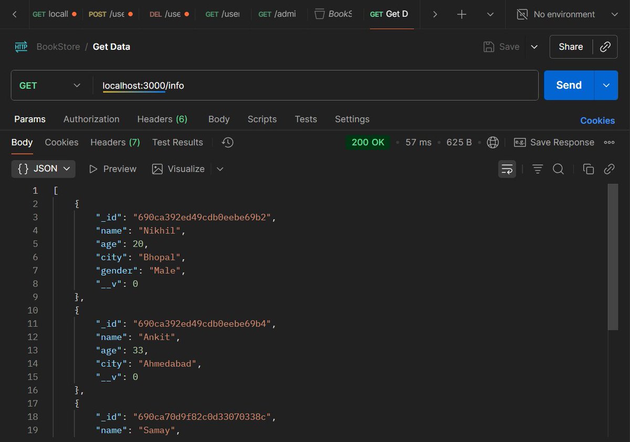Open search within the response body
Screen dimensions: 630x442
point(558,169)
